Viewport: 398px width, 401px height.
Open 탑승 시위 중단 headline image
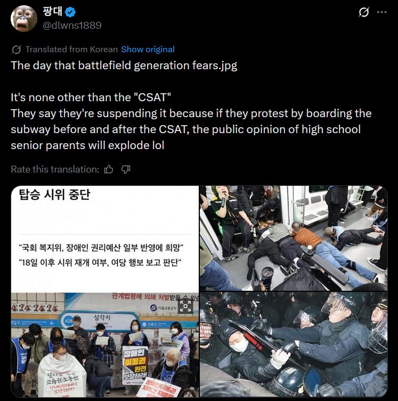[x=105, y=239]
